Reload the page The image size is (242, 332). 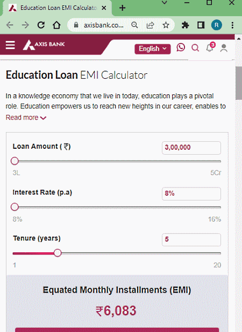pyautogui.click(x=41, y=25)
